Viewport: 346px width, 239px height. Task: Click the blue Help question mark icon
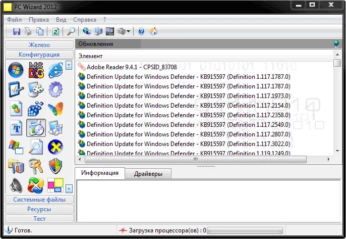[141, 31]
